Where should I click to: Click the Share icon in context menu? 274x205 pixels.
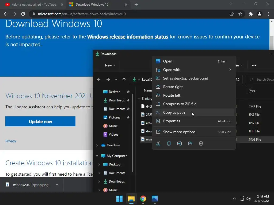[190, 143]
